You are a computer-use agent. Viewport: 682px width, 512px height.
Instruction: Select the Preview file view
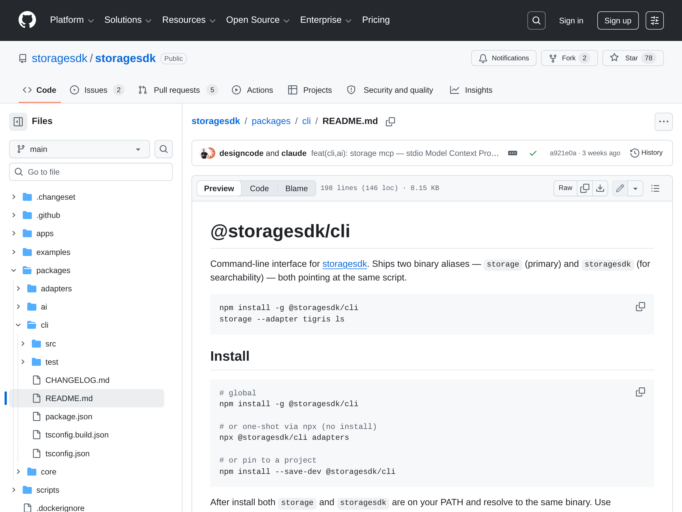coord(219,188)
